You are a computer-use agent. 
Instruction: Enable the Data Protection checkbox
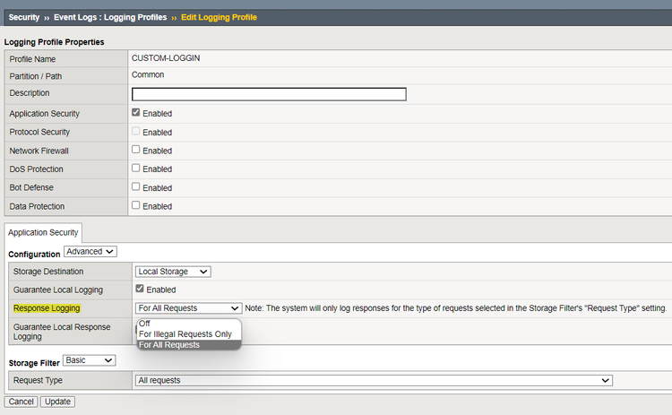pyautogui.click(x=135, y=206)
